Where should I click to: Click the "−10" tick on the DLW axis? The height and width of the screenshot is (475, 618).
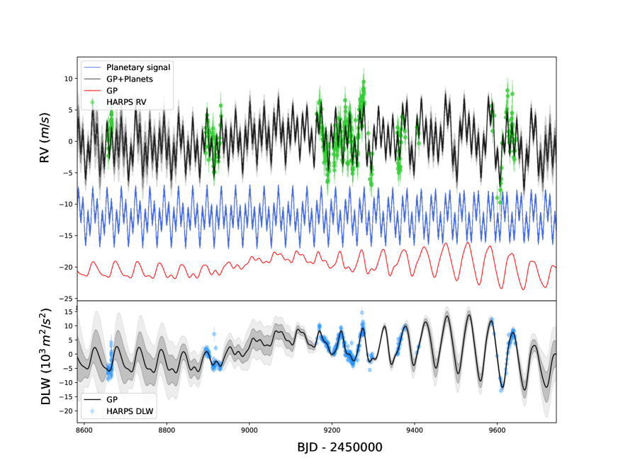66,383
